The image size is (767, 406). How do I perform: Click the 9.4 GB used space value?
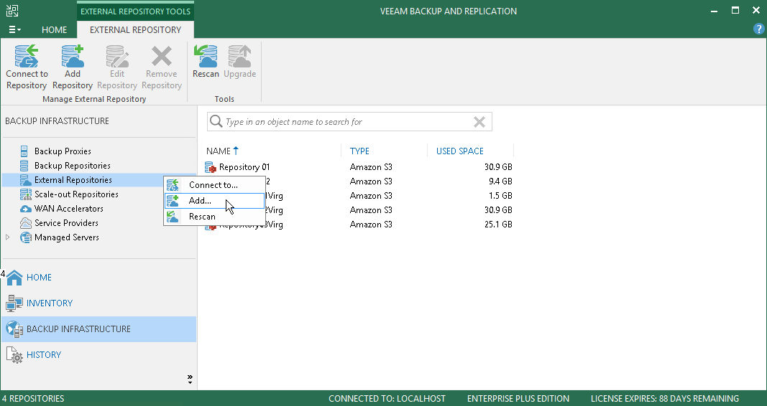pyautogui.click(x=500, y=181)
